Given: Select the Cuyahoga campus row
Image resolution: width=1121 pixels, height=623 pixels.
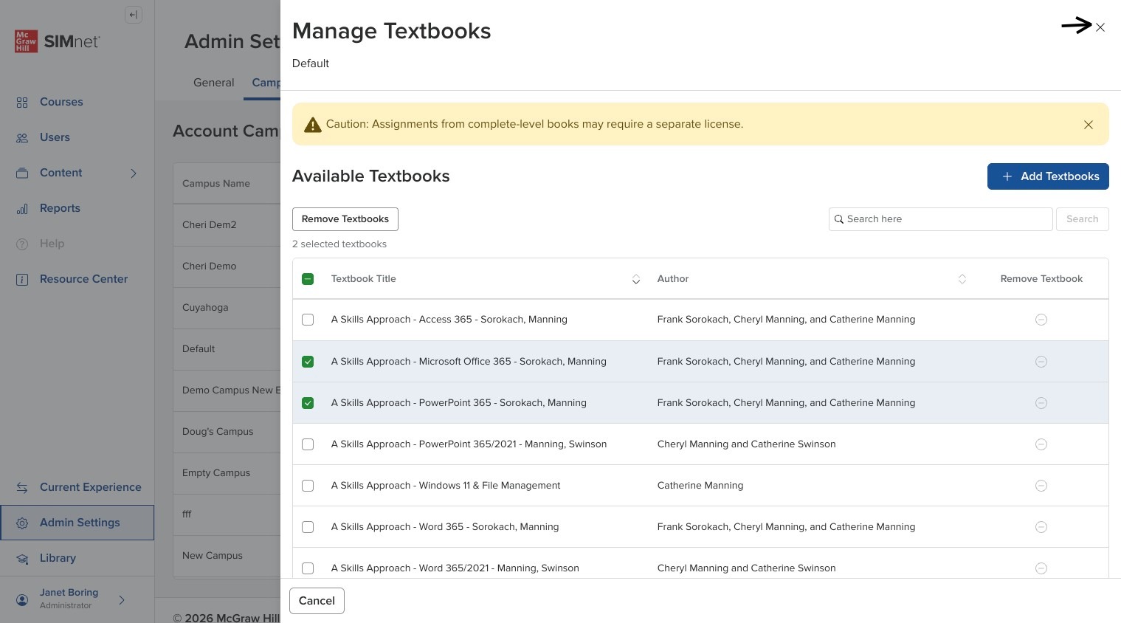Looking at the screenshot, I should click(x=227, y=308).
